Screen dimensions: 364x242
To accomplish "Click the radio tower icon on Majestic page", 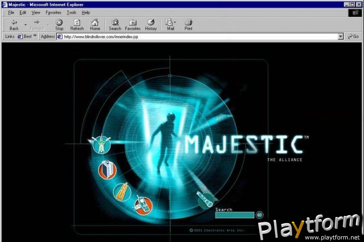I will point(101,145).
